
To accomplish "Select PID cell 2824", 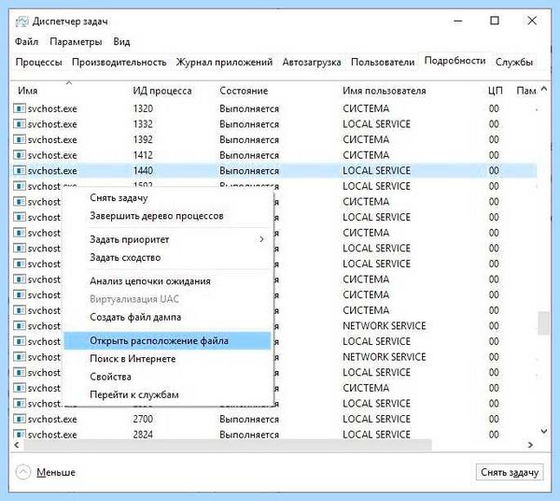I will [x=143, y=434].
